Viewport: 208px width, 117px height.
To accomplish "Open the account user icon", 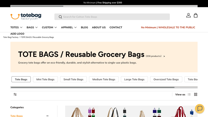I will 188,15.
